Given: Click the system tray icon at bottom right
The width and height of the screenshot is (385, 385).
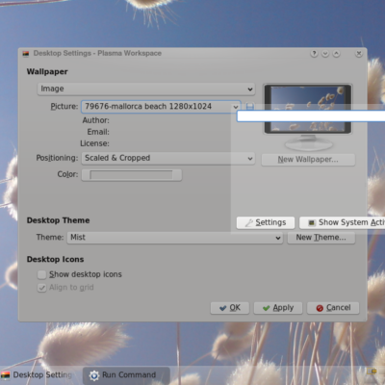Looking at the screenshot, I should pyautogui.click(x=372, y=372).
